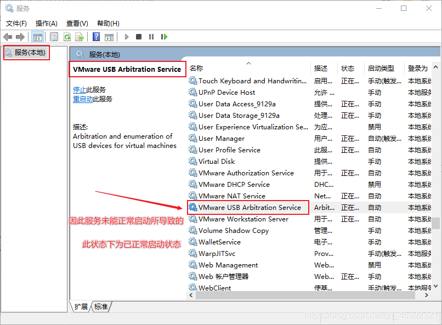442x325 pixels.
Task: Open the 帮助(H) menu
Action: pyautogui.click(x=108, y=24)
